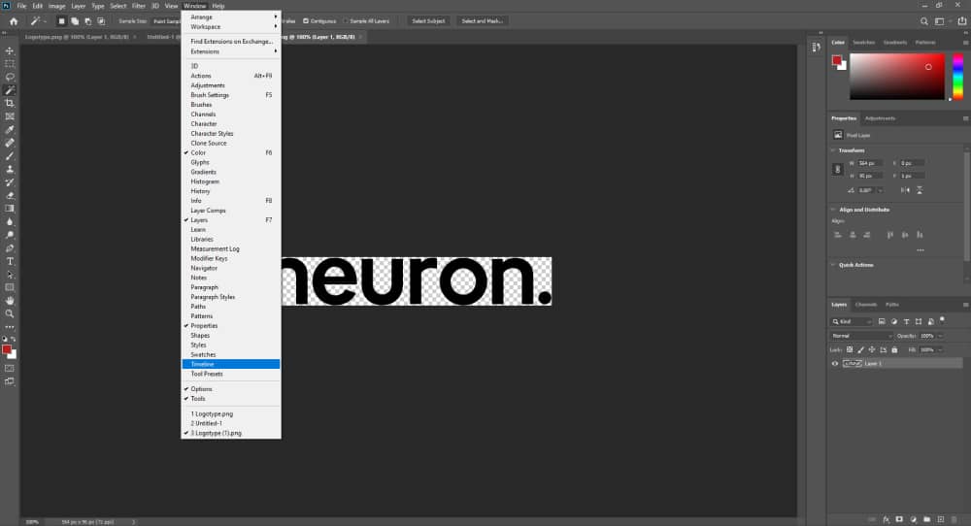Screen dimensions: 971x526
Task: Collapse the Align and Distribute section
Action: point(833,209)
